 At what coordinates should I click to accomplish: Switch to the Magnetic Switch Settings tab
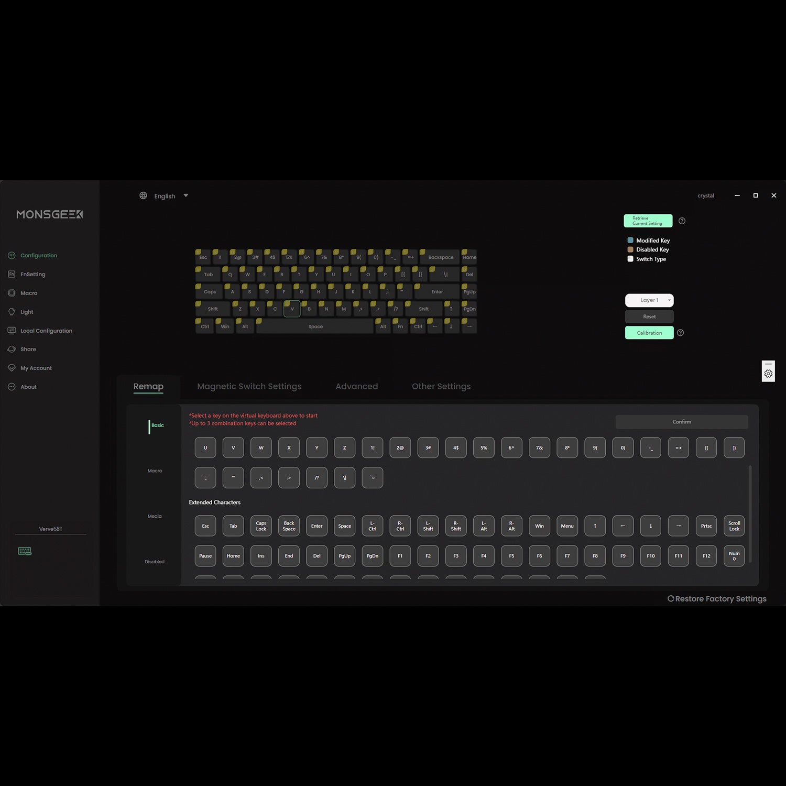249,386
